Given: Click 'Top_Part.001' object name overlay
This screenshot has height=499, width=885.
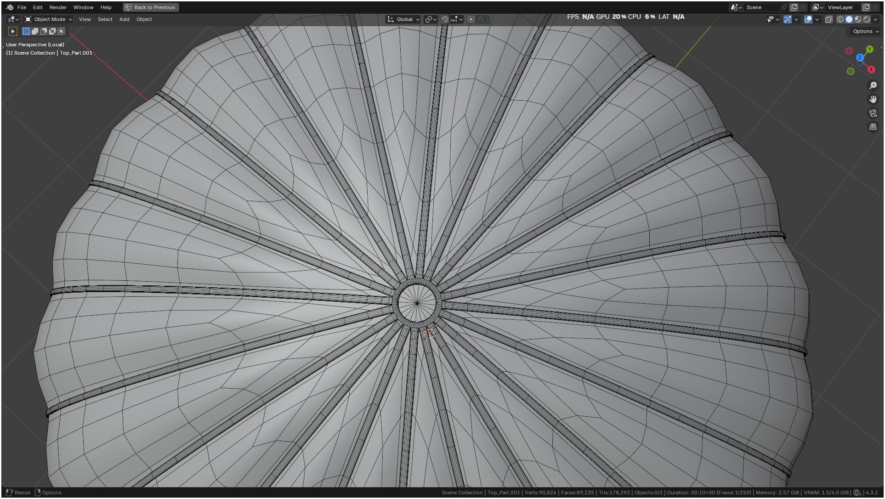Looking at the screenshot, I should [x=76, y=53].
